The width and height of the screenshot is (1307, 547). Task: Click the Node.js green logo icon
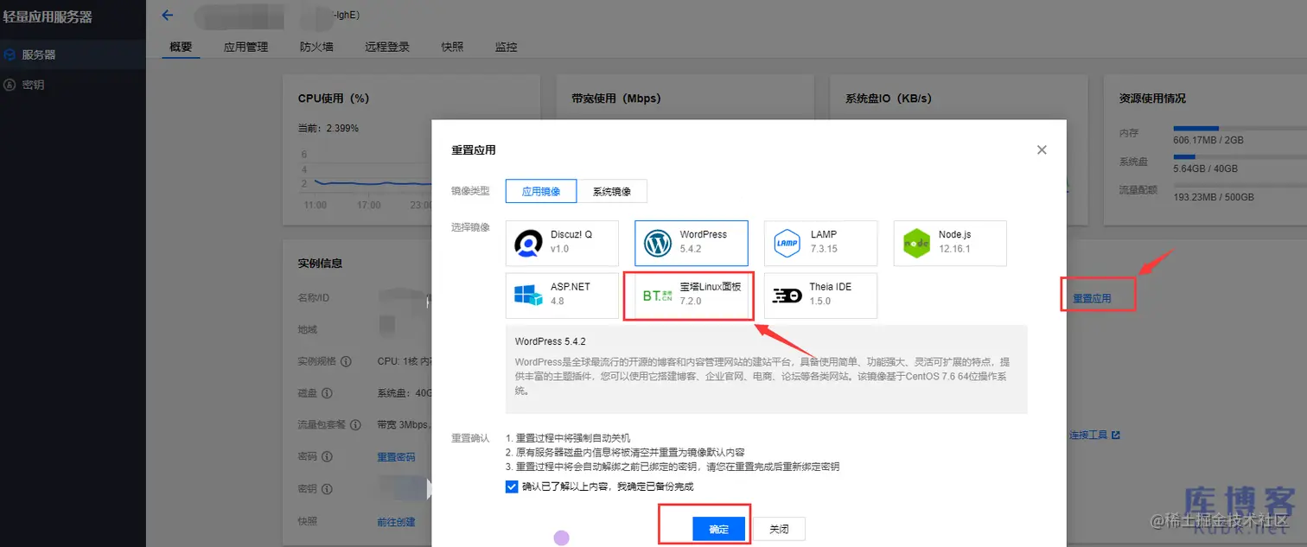pyautogui.click(x=916, y=244)
